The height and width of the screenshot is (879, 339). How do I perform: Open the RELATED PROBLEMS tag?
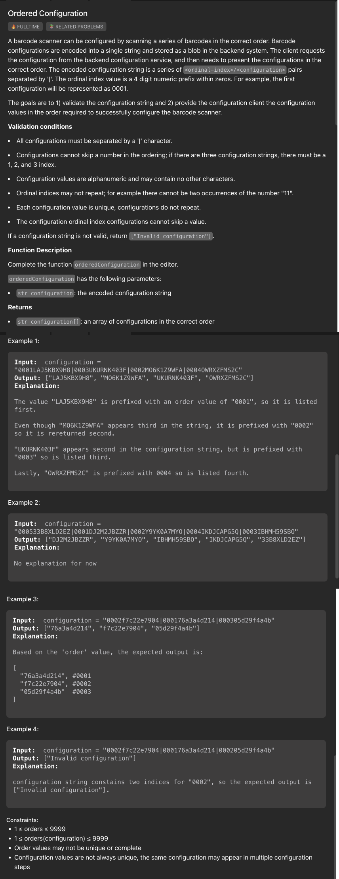pyautogui.click(x=76, y=27)
